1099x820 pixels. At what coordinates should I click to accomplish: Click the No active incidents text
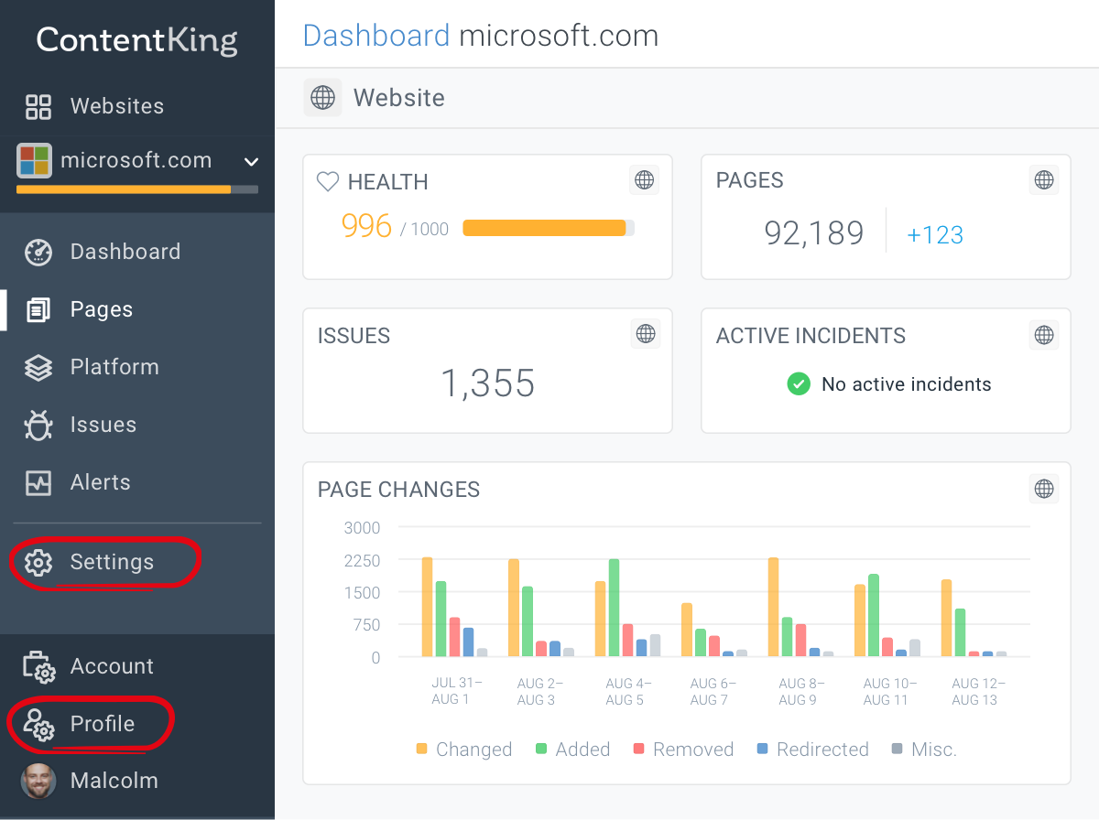pos(907,384)
